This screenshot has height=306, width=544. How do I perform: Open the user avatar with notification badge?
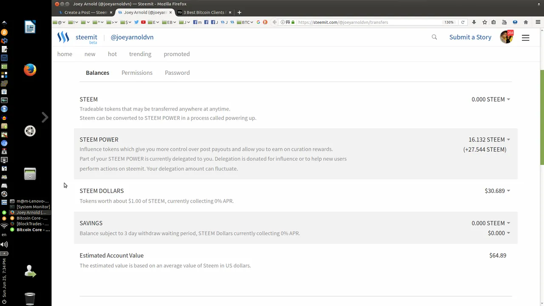pos(507,37)
